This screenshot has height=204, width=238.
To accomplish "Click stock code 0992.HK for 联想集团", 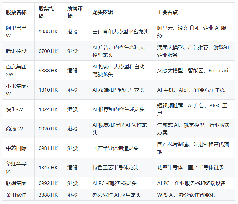I will pos(48,183).
